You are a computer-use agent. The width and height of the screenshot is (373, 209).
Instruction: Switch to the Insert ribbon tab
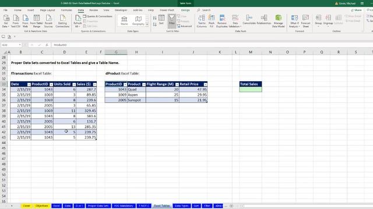tap(30, 10)
